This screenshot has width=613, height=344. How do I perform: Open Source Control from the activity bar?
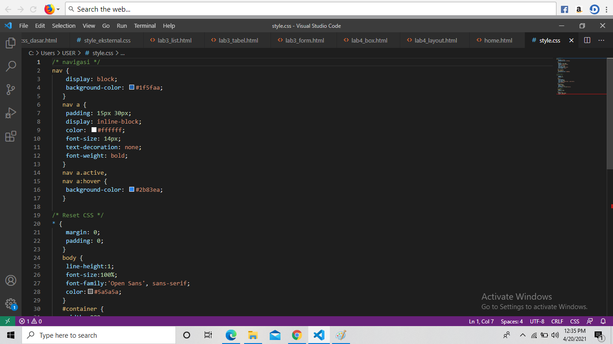[x=11, y=90]
